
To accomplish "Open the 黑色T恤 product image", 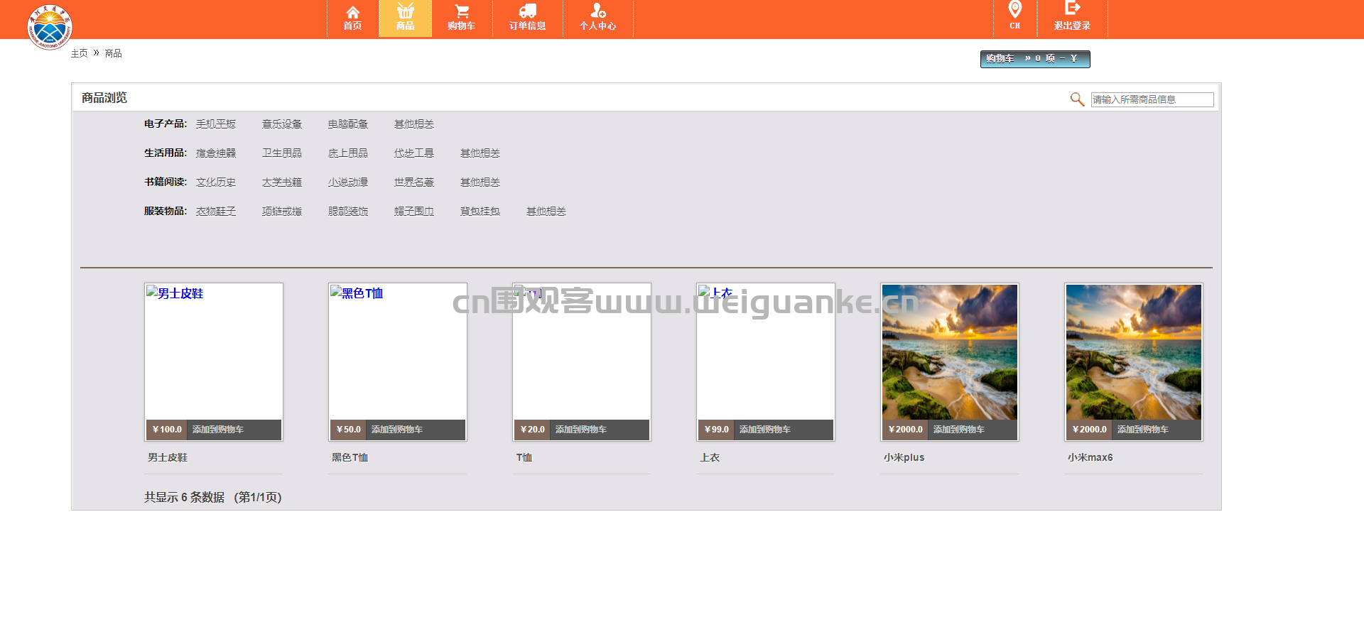I will point(398,351).
